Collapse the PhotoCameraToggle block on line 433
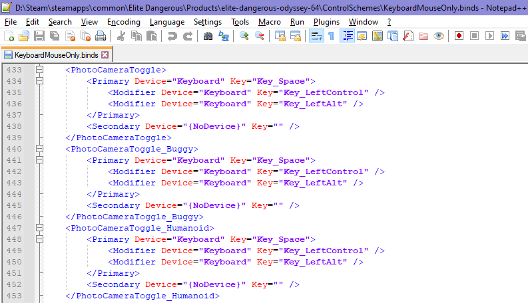This screenshot has width=528, height=303. click(40, 70)
